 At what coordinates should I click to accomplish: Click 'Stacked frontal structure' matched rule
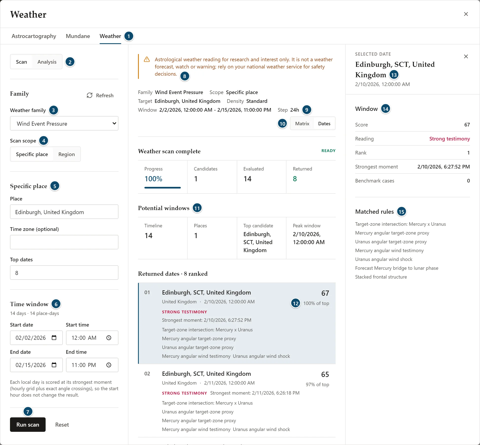381,277
